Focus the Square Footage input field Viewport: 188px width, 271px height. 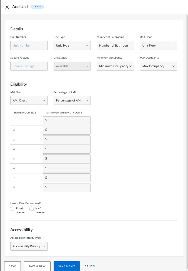pos(29,66)
